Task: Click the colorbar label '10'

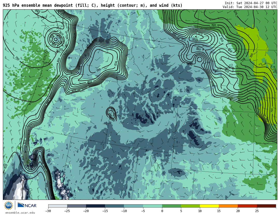Action: point(200,211)
